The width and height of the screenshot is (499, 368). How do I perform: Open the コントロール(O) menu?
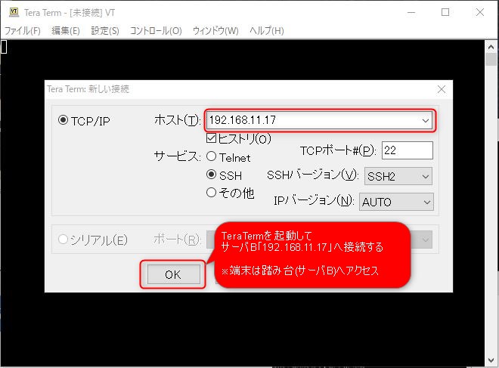coord(156,31)
